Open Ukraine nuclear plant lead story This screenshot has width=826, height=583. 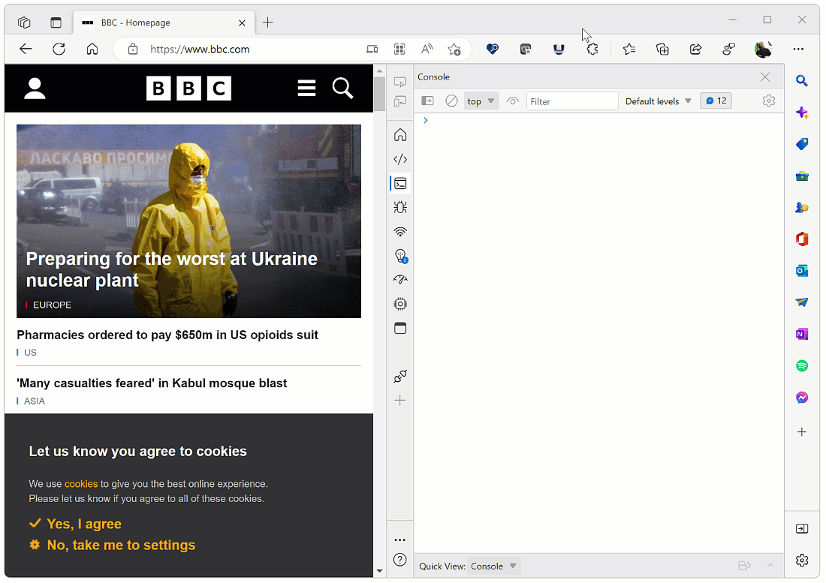172,269
